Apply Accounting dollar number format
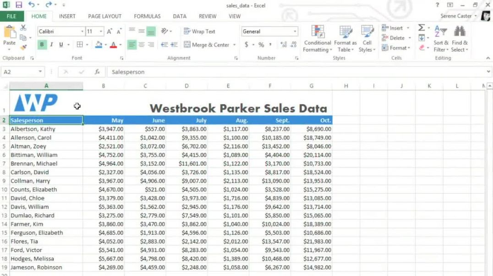Screen dimensions: 493x276 (x=246, y=44)
